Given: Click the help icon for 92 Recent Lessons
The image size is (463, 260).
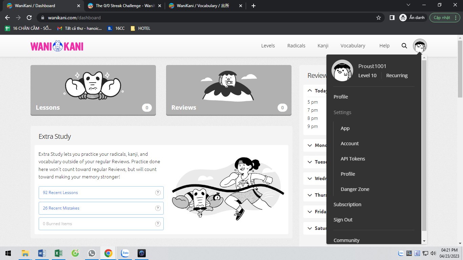Looking at the screenshot, I should [158, 193].
